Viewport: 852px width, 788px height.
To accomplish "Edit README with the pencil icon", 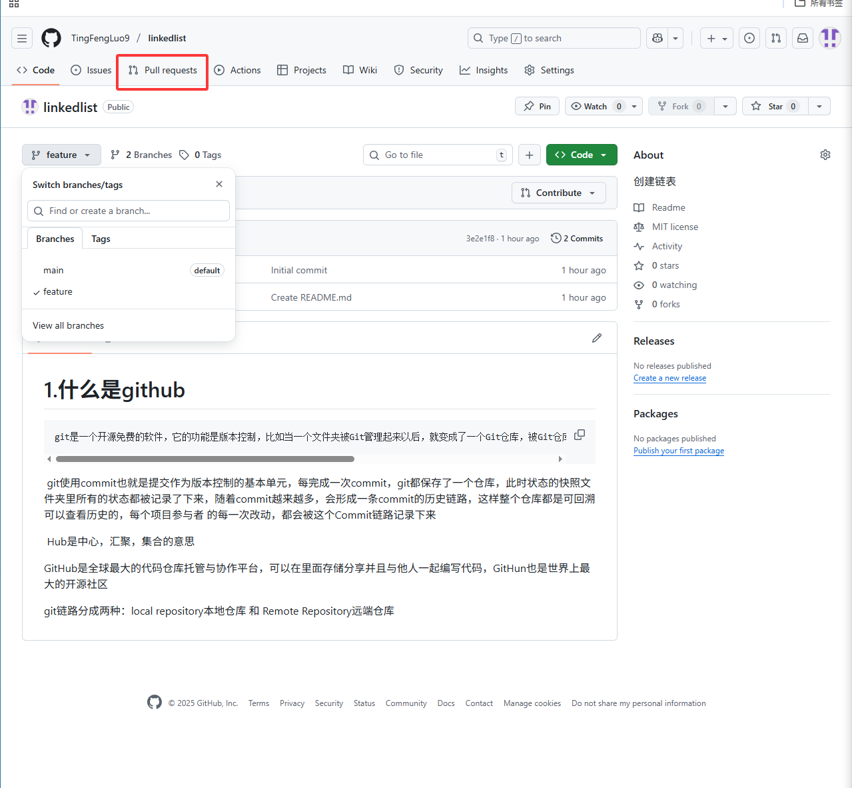I will click(596, 338).
